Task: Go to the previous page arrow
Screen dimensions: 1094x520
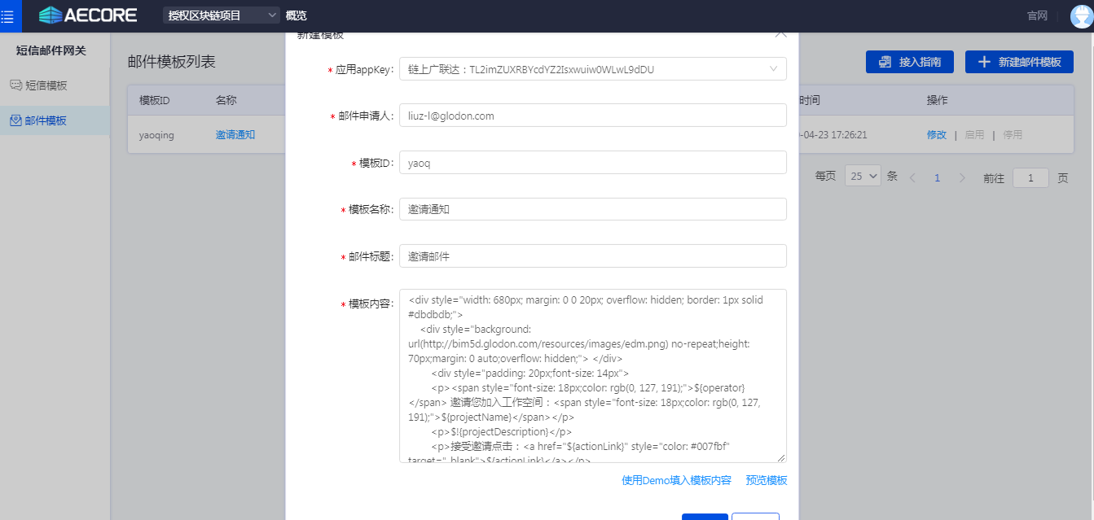Action: point(912,177)
